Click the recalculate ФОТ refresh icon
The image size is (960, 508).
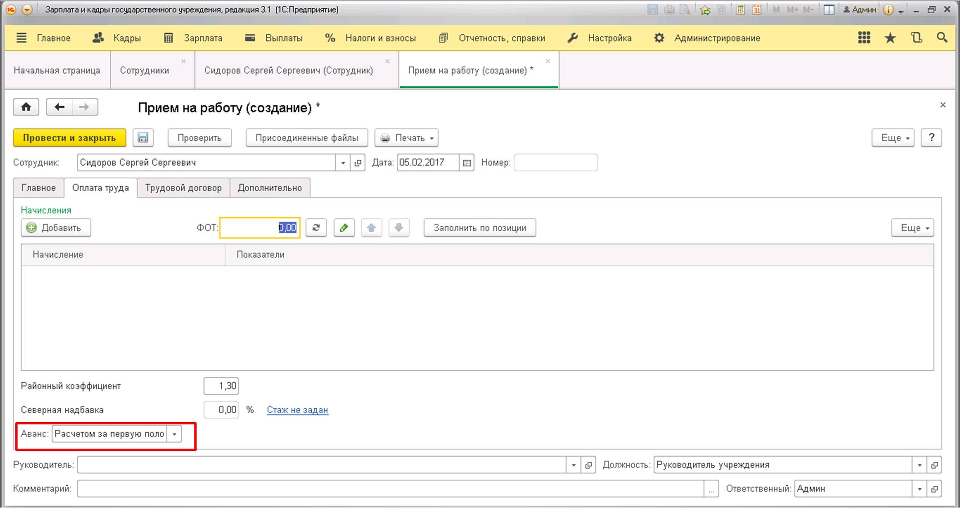point(316,227)
